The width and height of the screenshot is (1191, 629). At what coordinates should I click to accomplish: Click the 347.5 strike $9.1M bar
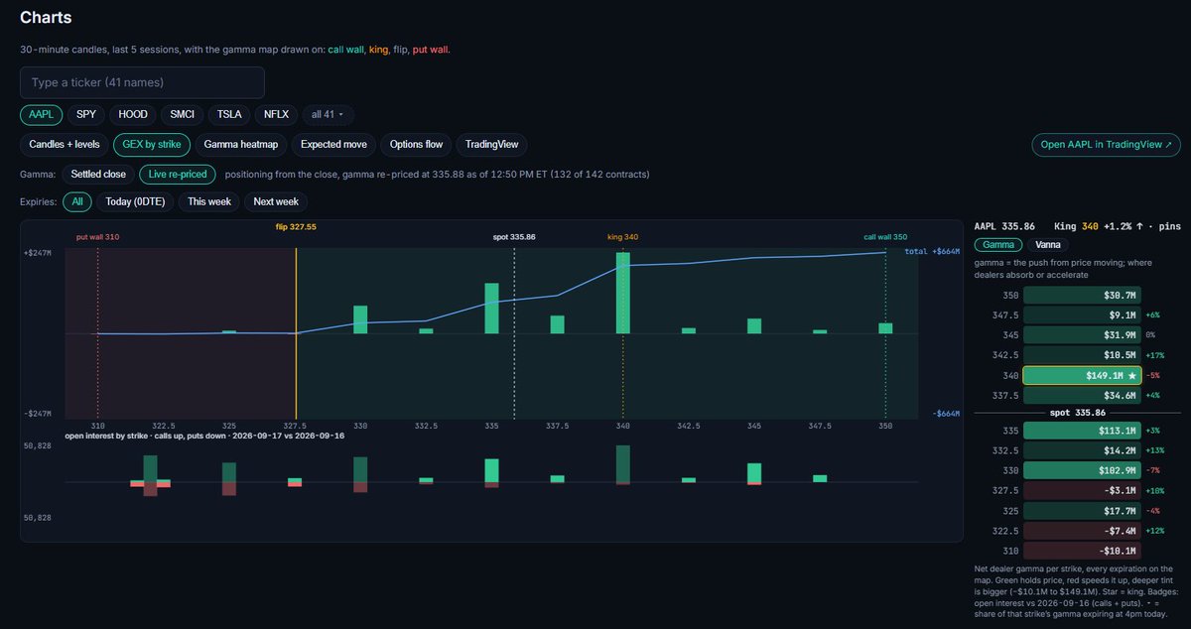[x=1082, y=314]
